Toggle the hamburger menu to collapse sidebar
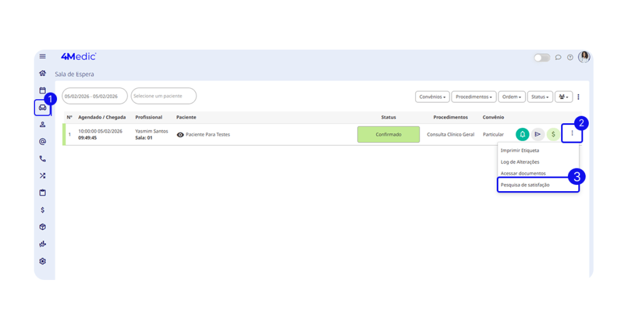The width and height of the screenshot is (628, 329). [x=42, y=56]
